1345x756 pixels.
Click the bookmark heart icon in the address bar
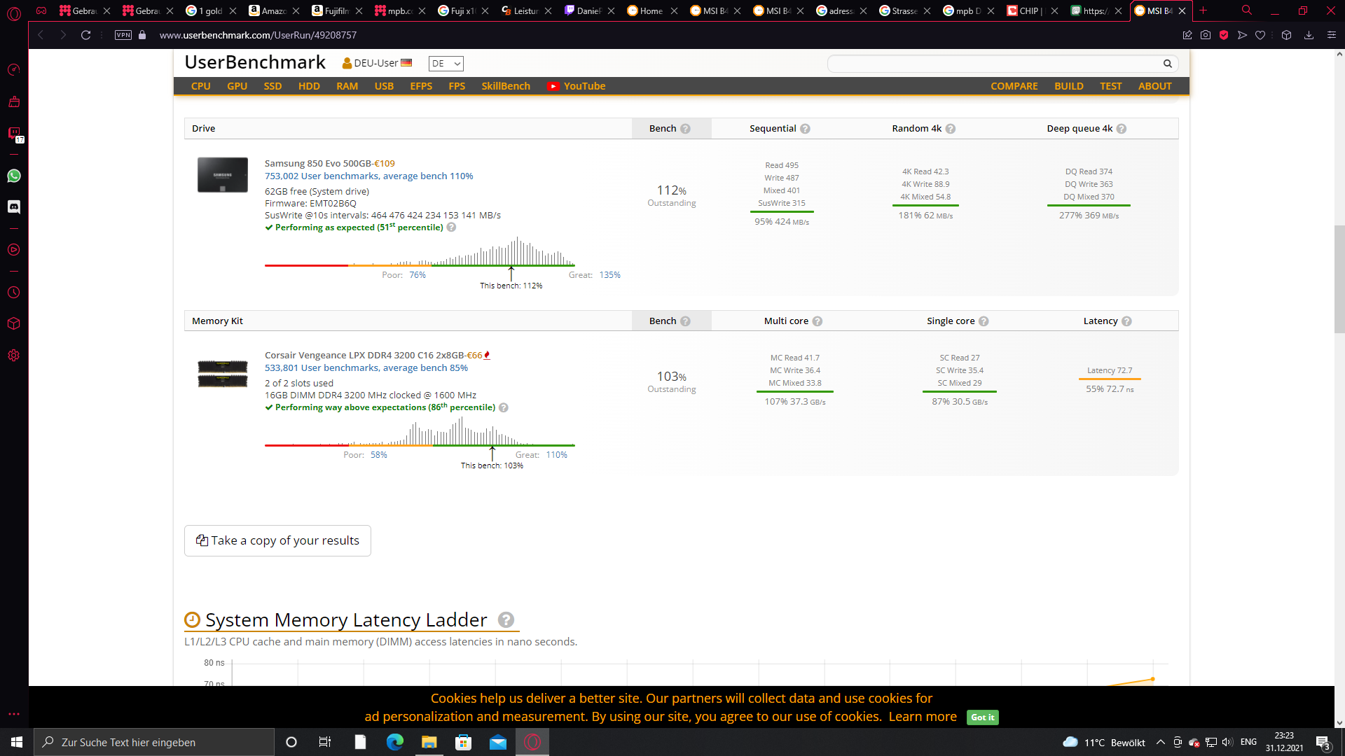click(1260, 35)
